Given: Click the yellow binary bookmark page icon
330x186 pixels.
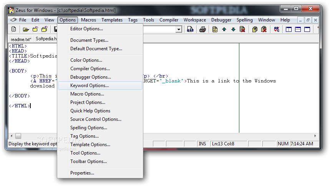Looking at the screenshot, I should tap(215, 29).
